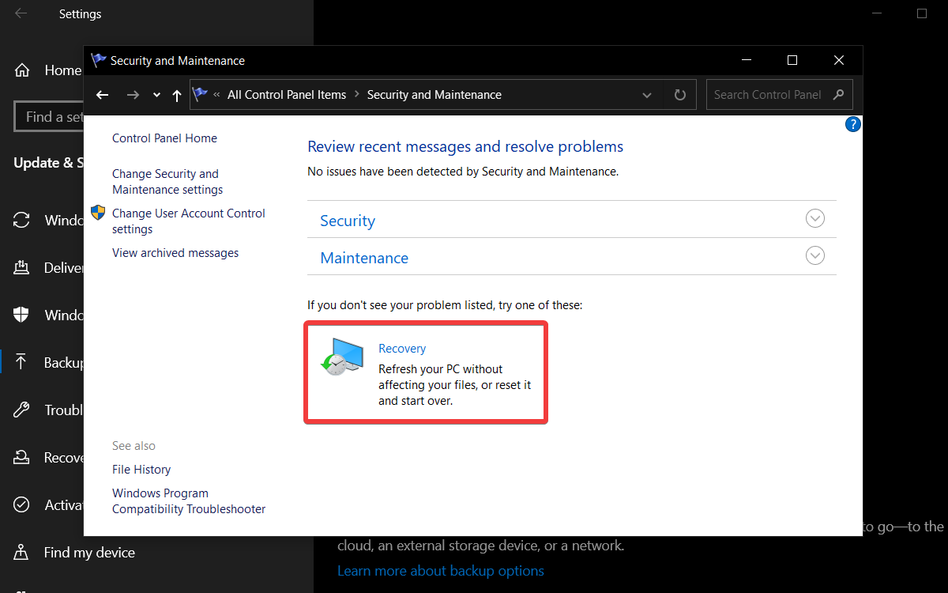Image resolution: width=948 pixels, height=593 pixels.
Task: Click the Windows Security shield icon in Settings
Action: pos(22,315)
